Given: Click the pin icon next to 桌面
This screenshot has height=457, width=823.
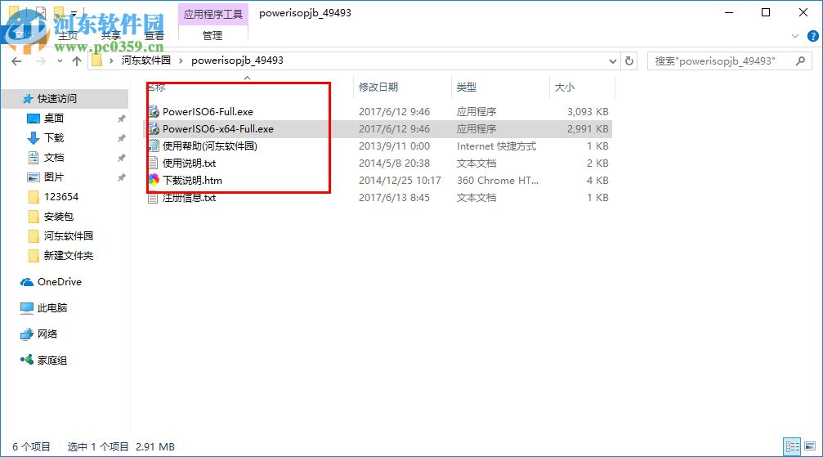Looking at the screenshot, I should [121, 119].
